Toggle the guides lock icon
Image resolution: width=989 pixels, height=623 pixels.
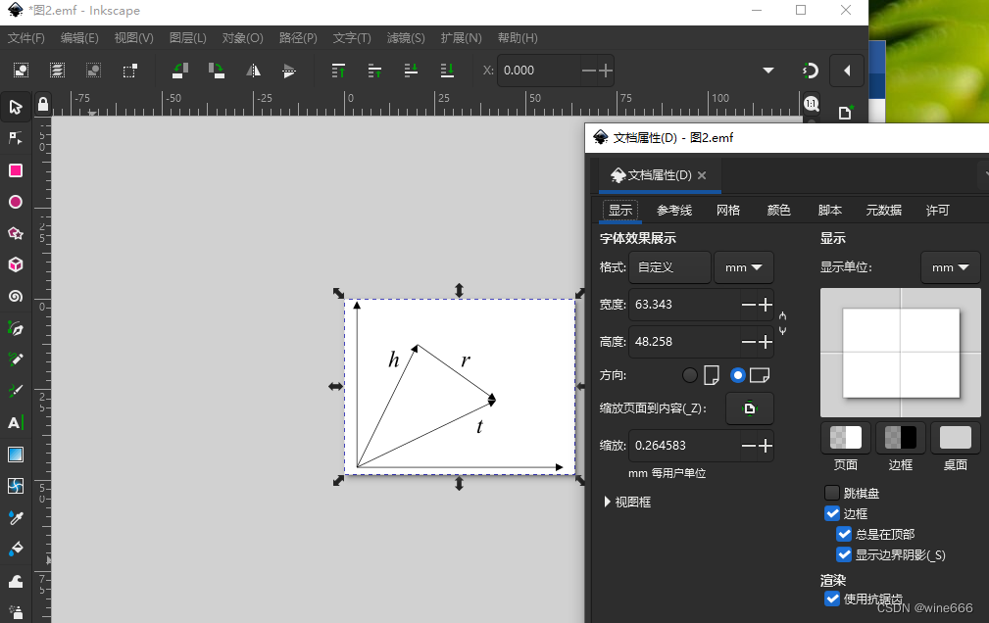tap(43, 104)
